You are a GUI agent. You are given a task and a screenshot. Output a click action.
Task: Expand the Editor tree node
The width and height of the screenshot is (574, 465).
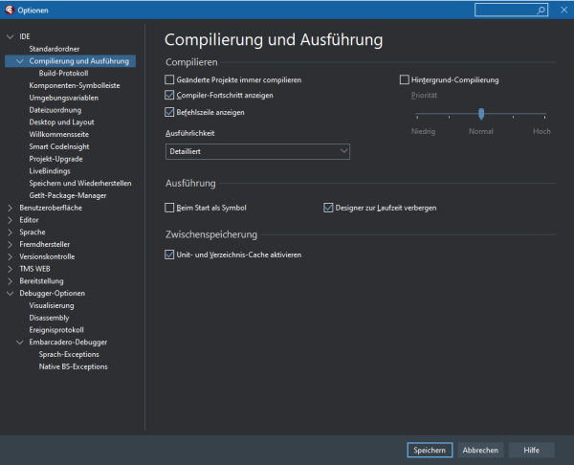tap(11, 220)
